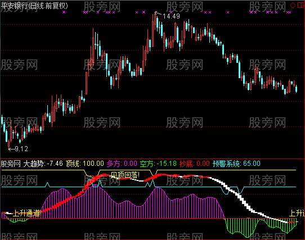Select the 14.49 highest price label
Screen dimensions: 305x240
click(x=171, y=16)
